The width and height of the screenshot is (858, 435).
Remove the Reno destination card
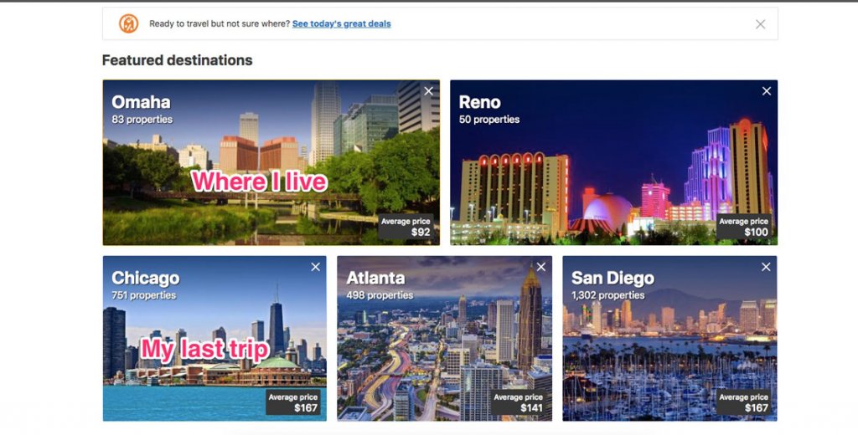tap(767, 91)
